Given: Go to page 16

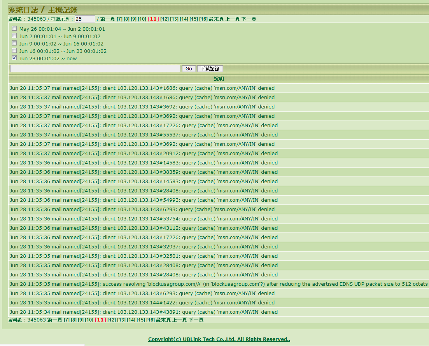Looking at the screenshot, I should point(204,18).
